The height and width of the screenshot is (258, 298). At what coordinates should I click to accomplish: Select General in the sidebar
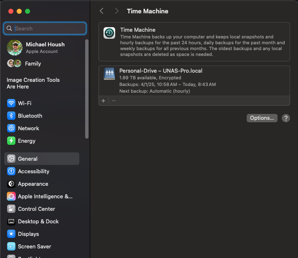pos(28,159)
